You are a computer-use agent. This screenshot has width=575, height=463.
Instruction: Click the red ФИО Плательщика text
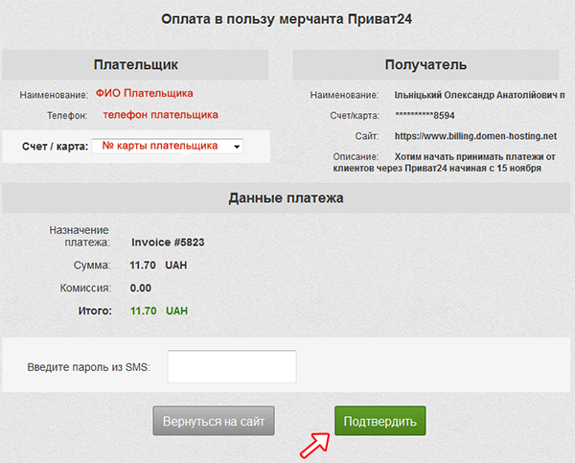coord(145,93)
